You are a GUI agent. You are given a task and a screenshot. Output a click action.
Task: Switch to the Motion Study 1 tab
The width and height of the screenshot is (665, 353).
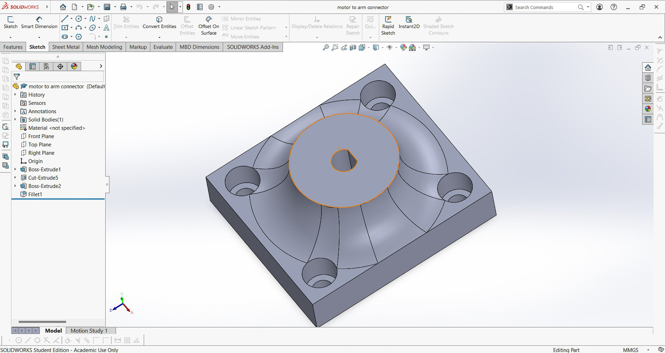pyautogui.click(x=89, y=330)
